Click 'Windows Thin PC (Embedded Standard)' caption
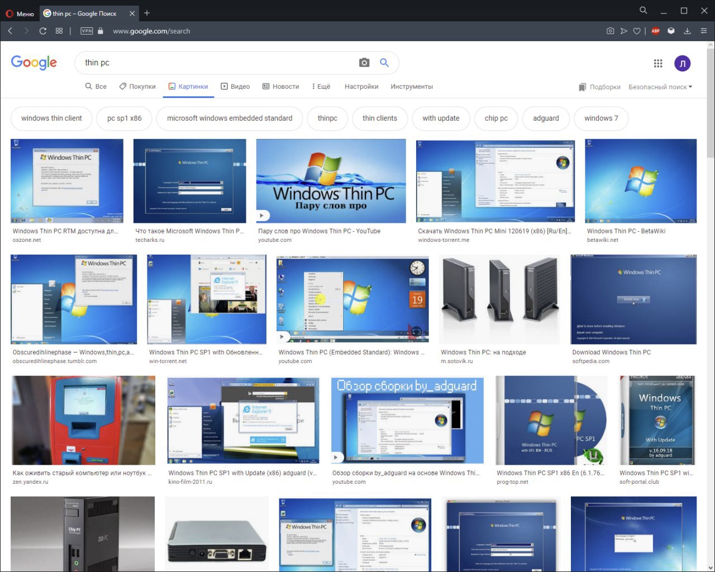Image resolution: width=715 pixels, height=572 pixels. click(x=351, y=352)
